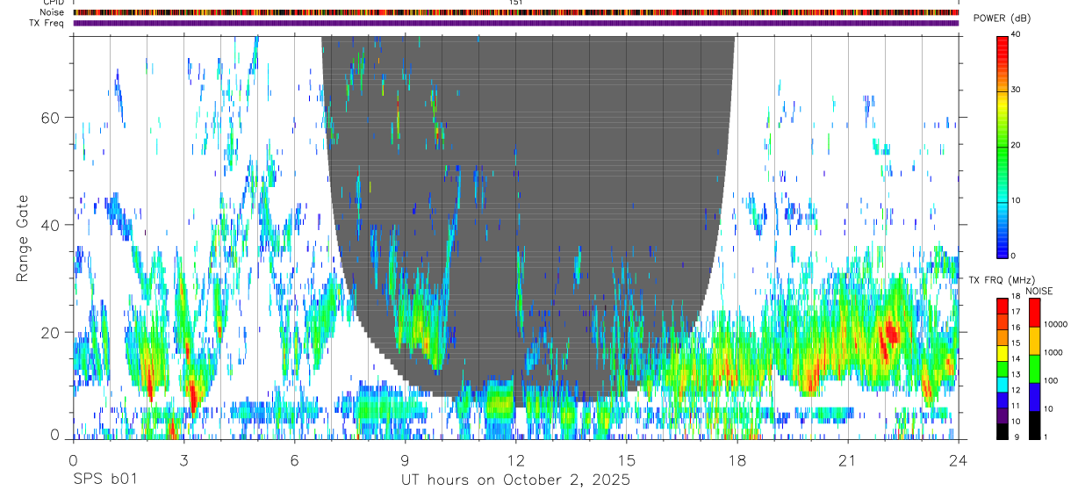Pick the orange segment of NOISE legend
1078x498 pixels.
pos(1035,341)
